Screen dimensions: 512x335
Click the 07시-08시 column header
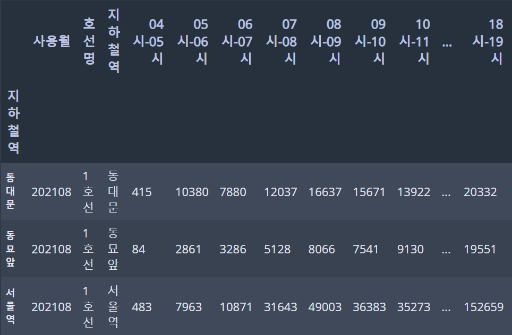[x=281, y=41]
